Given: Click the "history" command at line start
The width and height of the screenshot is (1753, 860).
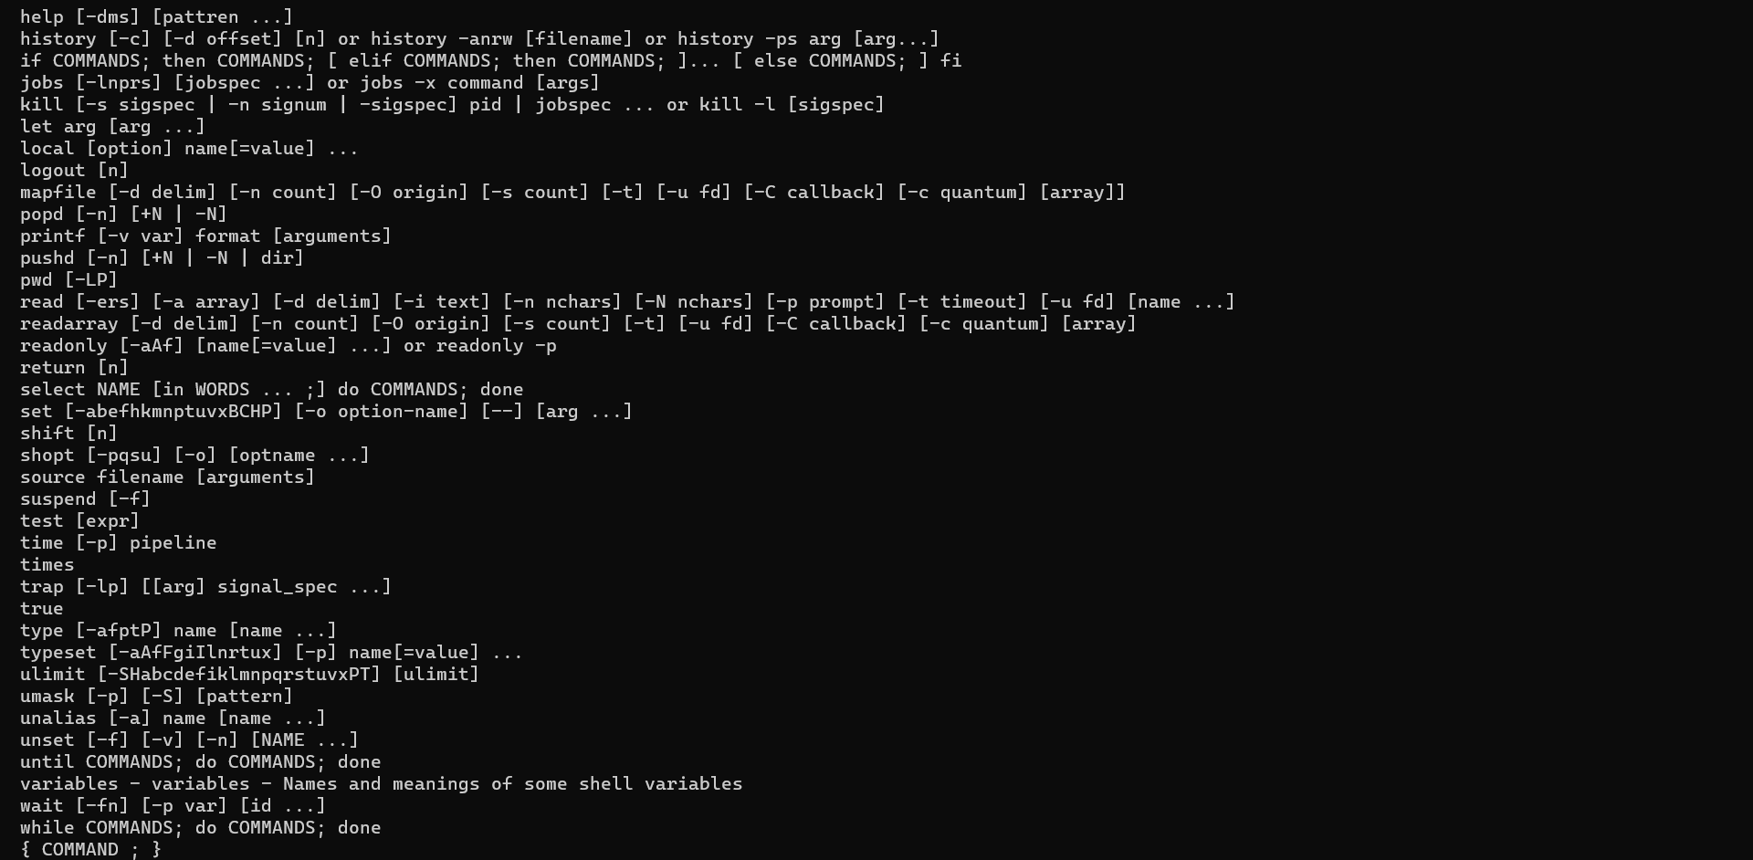Looking at the screenshot, I should pos(58,39).
